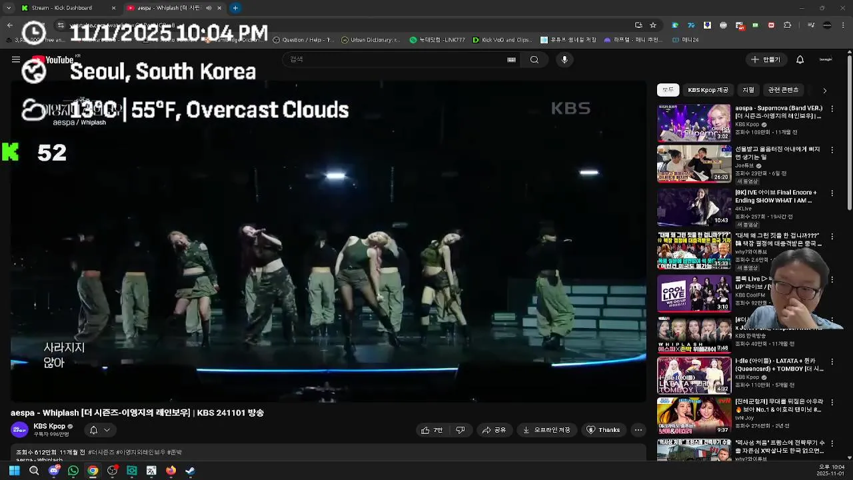Select the 관련 콘텐츠 chip
Image resolution: width=853 pixels, height=480 pixels.
[783, 90]
